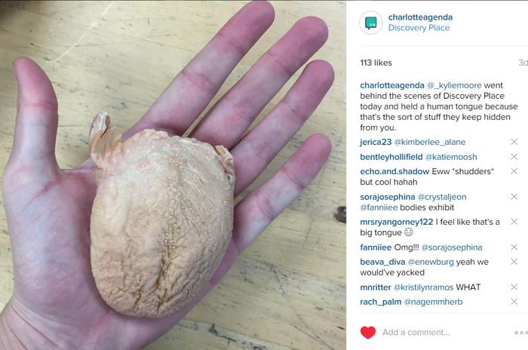Open the Discovery Place location link
This screenshot has height=350, width=528.
419,28
